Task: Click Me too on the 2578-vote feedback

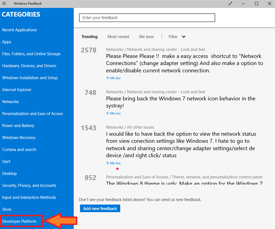Action: tap(113, 78)
